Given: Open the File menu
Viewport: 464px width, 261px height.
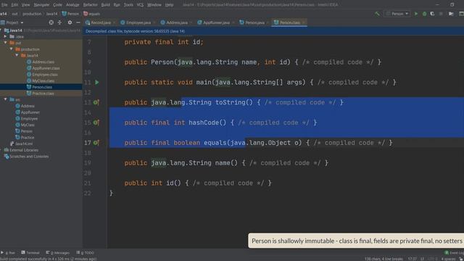Looking at the screenshot, I should 4,5.
